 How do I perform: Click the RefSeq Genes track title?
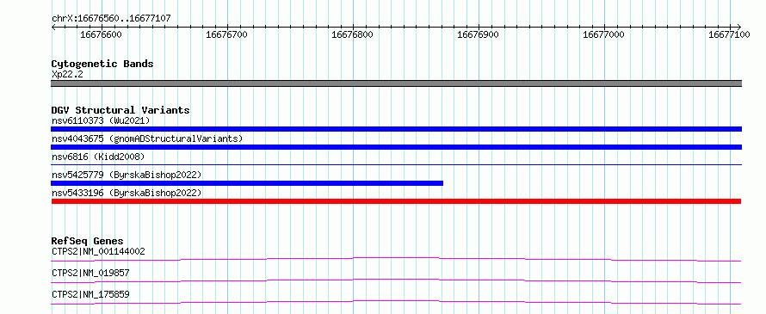[x=88, y=241]
